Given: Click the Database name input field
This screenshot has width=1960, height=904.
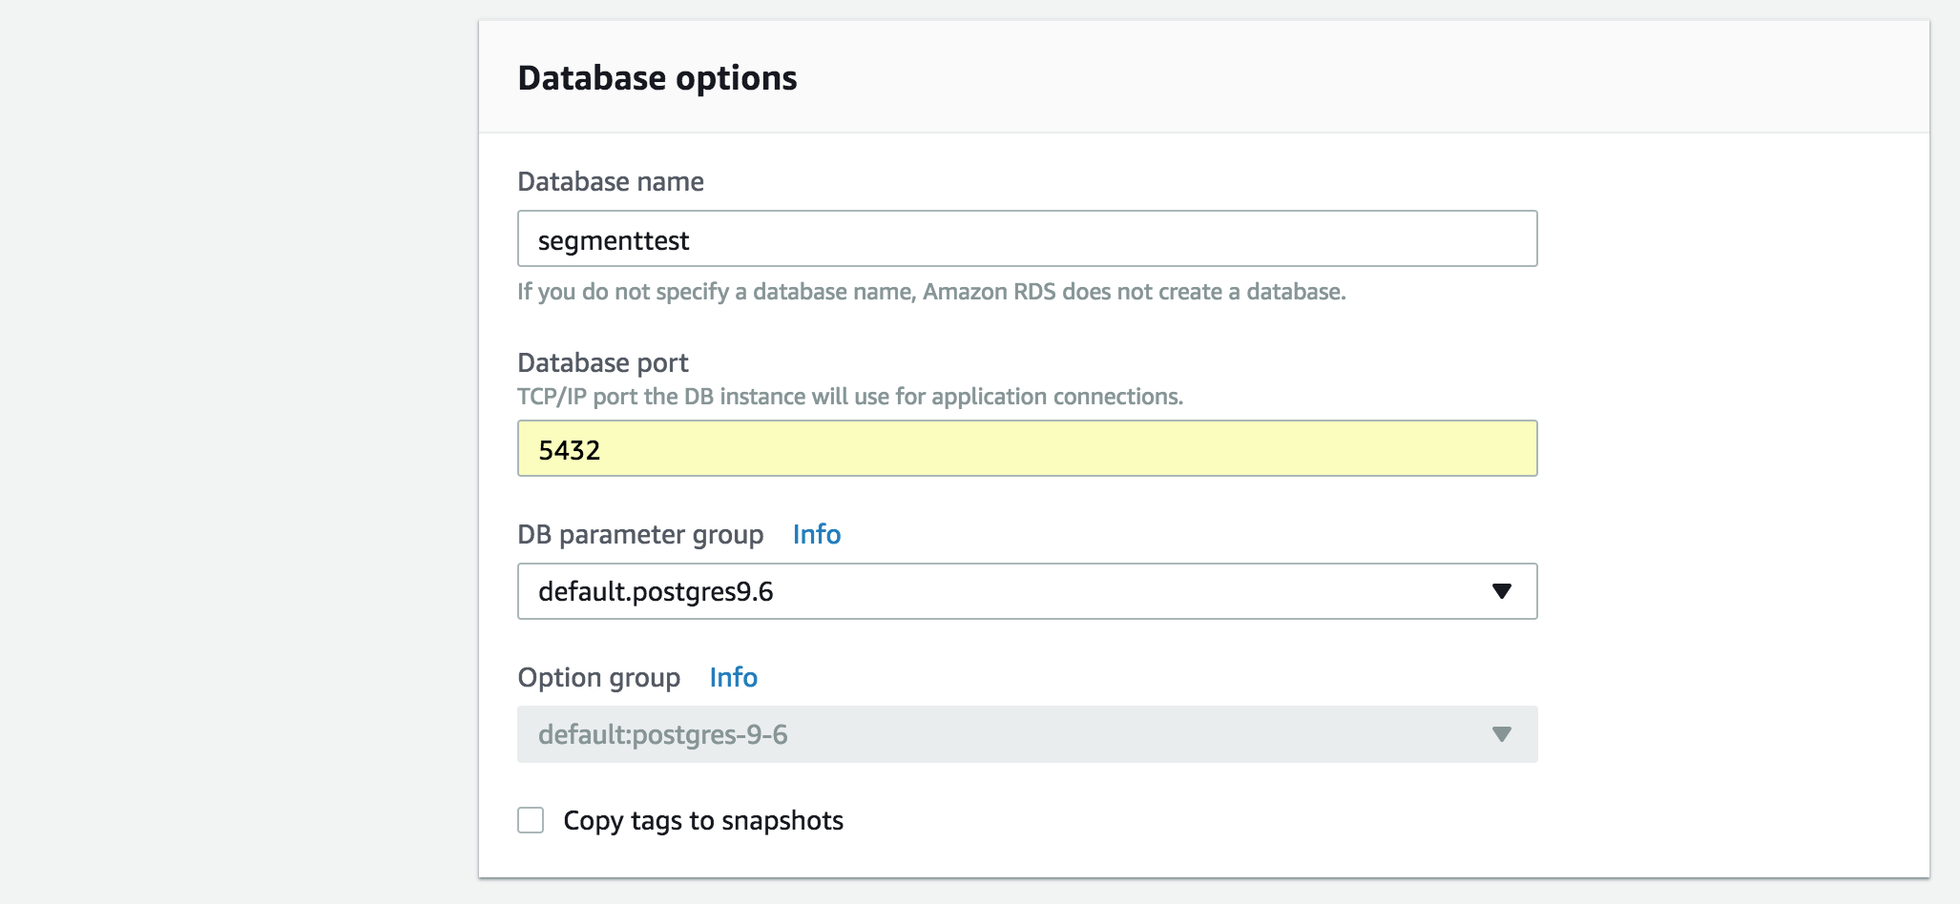Looking at the screenshot, I should (x=1026, y=238).
